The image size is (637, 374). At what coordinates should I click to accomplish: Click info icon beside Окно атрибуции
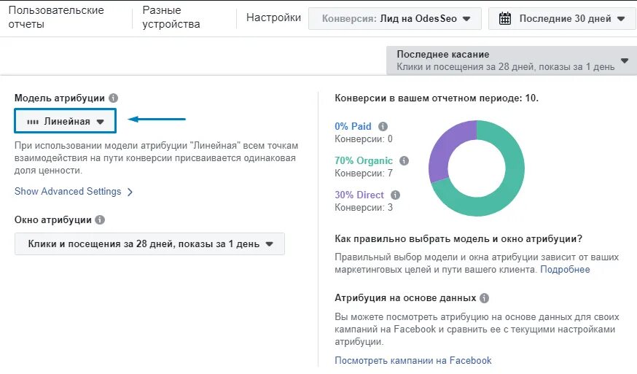pyautogui.click(x=100, y=220)
